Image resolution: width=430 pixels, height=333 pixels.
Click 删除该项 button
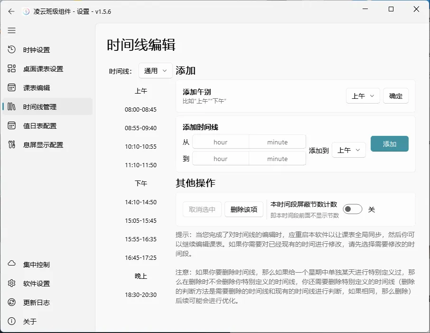coord(244,209)
